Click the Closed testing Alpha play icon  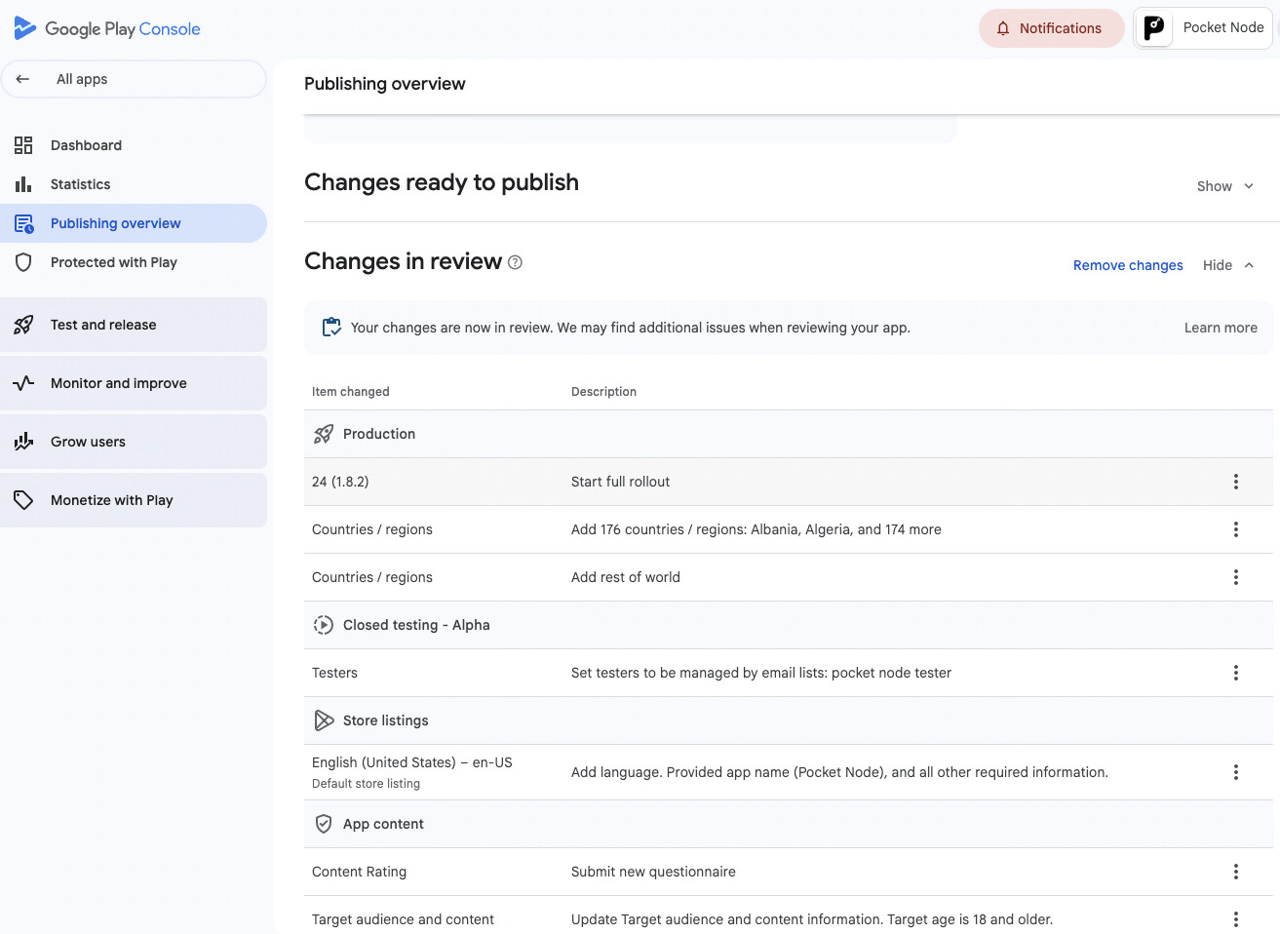click(x=324, y=625)
